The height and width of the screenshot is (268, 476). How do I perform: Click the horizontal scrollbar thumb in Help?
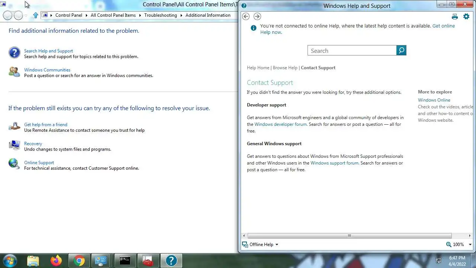pos(350,236)
